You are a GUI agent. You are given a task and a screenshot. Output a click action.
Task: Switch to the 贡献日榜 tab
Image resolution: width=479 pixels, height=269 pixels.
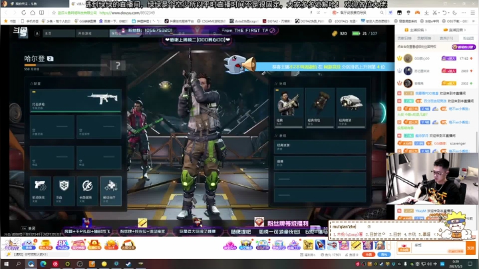click(404, 38)
